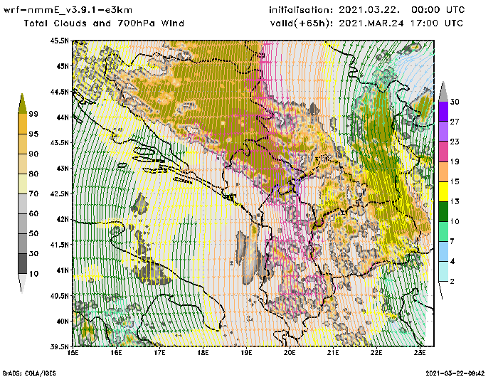Click the '39.5N' latitude axis label

click(x=59, y=347)
